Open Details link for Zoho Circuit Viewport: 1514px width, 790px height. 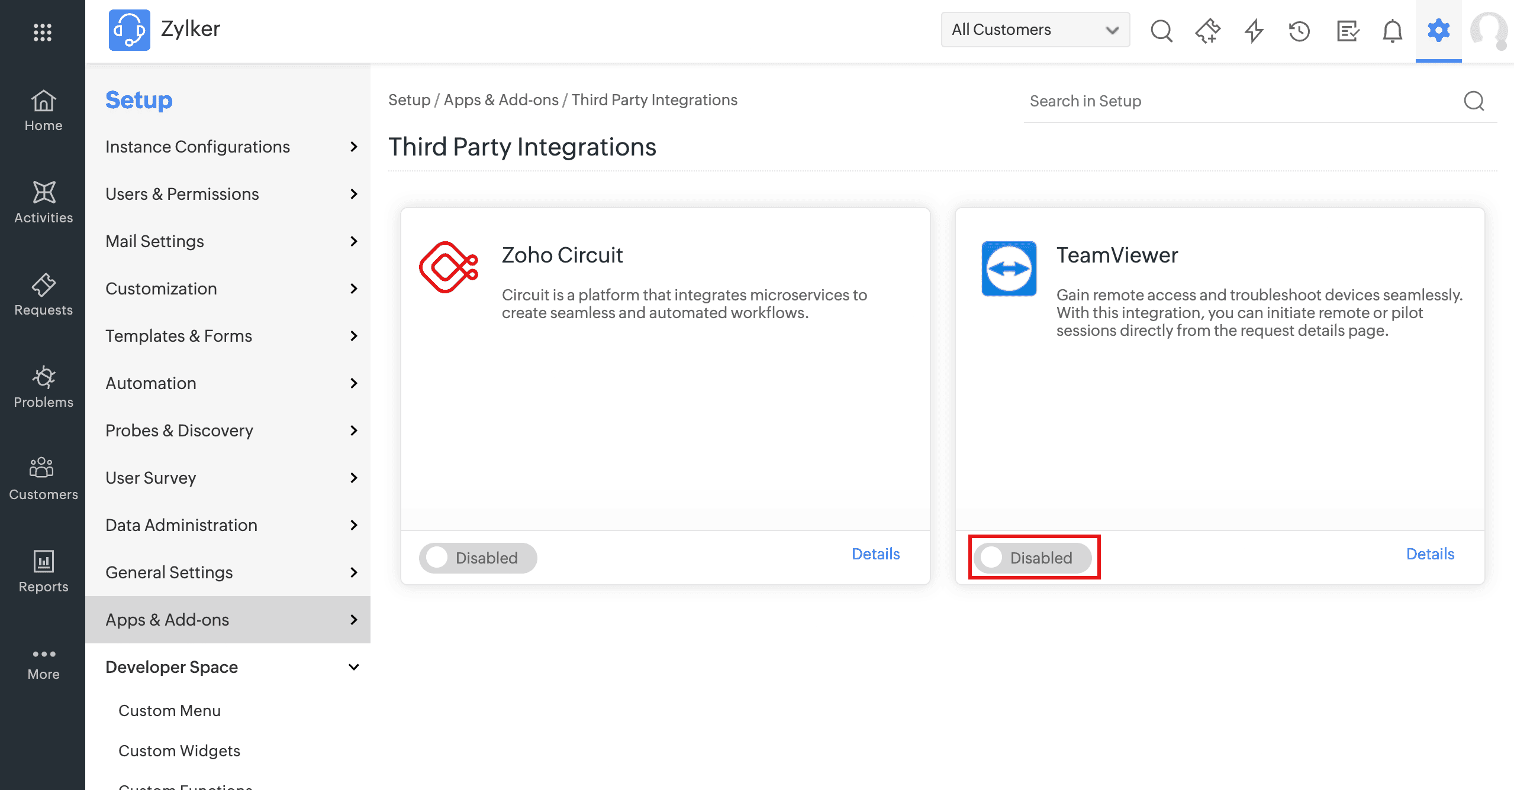(x=875, y=554)
